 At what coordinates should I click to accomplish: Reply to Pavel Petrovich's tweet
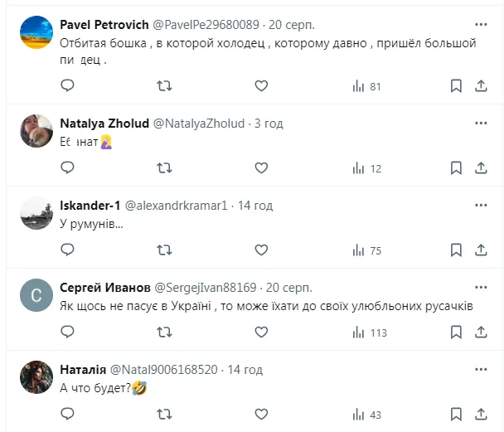pyautogui.click(x=68, y=85)
